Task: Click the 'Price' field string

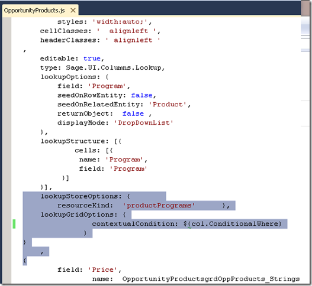Action: [102, 269]
